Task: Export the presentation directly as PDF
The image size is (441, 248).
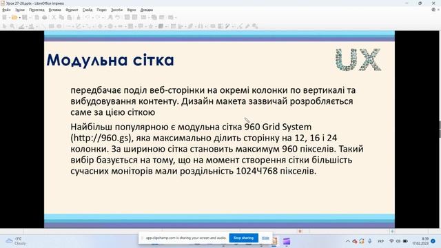Action: [37, 17]
